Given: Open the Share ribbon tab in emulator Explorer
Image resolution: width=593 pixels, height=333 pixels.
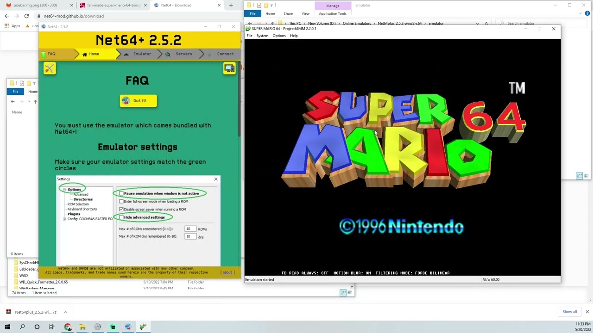Looking at the screenshot, I should pos(288,13).
